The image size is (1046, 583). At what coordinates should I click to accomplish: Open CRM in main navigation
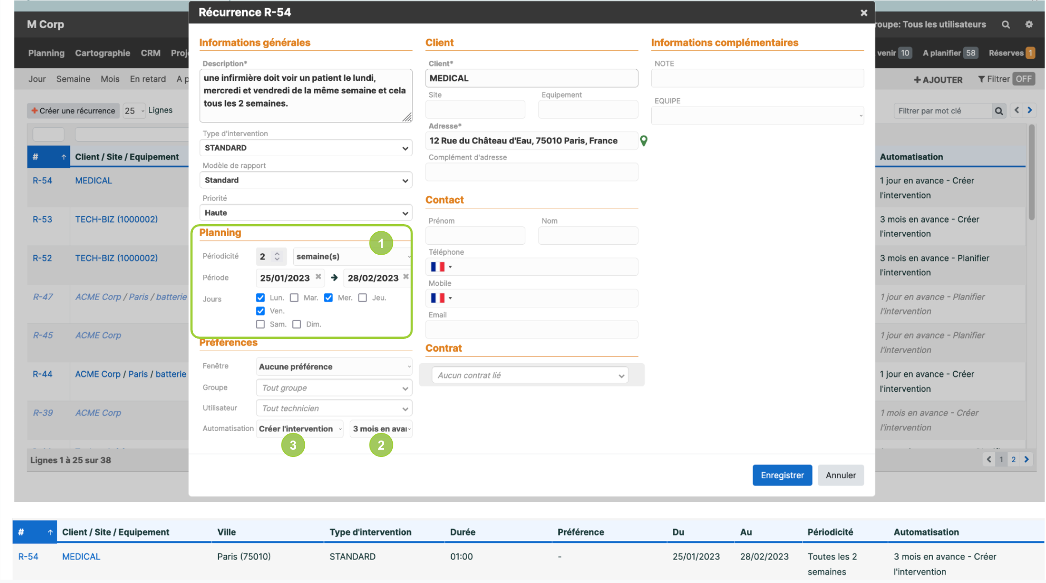150,53
